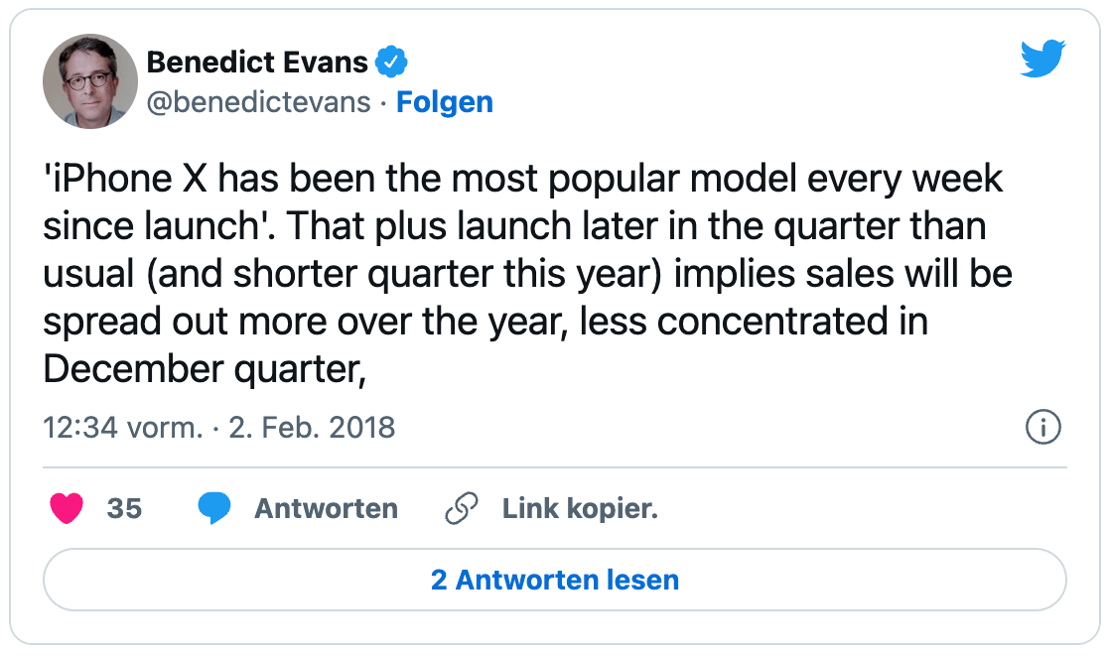The height and width of the screenshot is (657, 1110).
Task: Click tweet text line starting usual (and
Action: click(528, 275)
